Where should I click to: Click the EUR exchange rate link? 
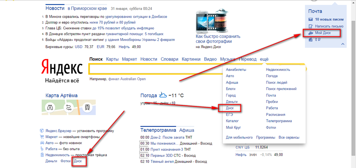point(100,47)
